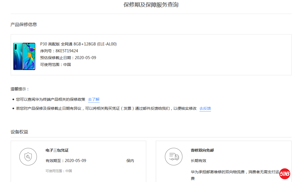Image resolution: width=293 pixels, height=182 pixels.
Task: Click 有效期至 2020-05-09 in the 三包 card
Action: pos(66,161)
